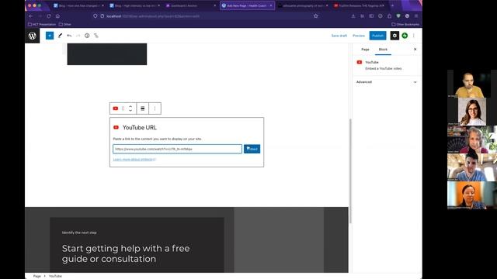Bookmark this page with the star icon
Image resolution: width=497 pixels, height=279 pixels.
coord(316,15)
